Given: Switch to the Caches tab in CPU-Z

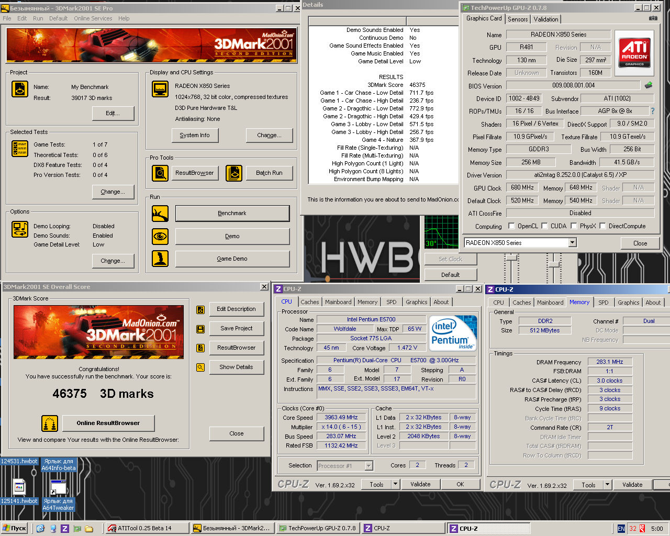Looking at the screenshot, I should point(310,302).
